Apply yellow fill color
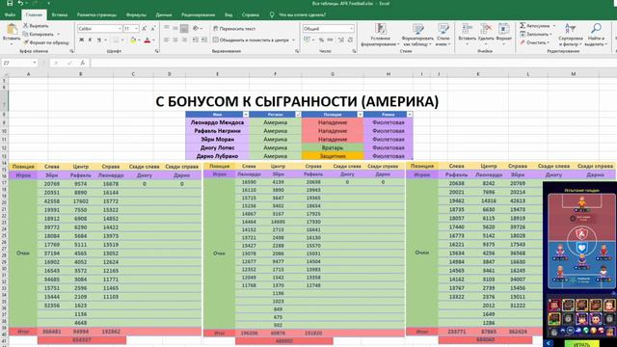Viewport: 617px width, 347px height. 133,40
